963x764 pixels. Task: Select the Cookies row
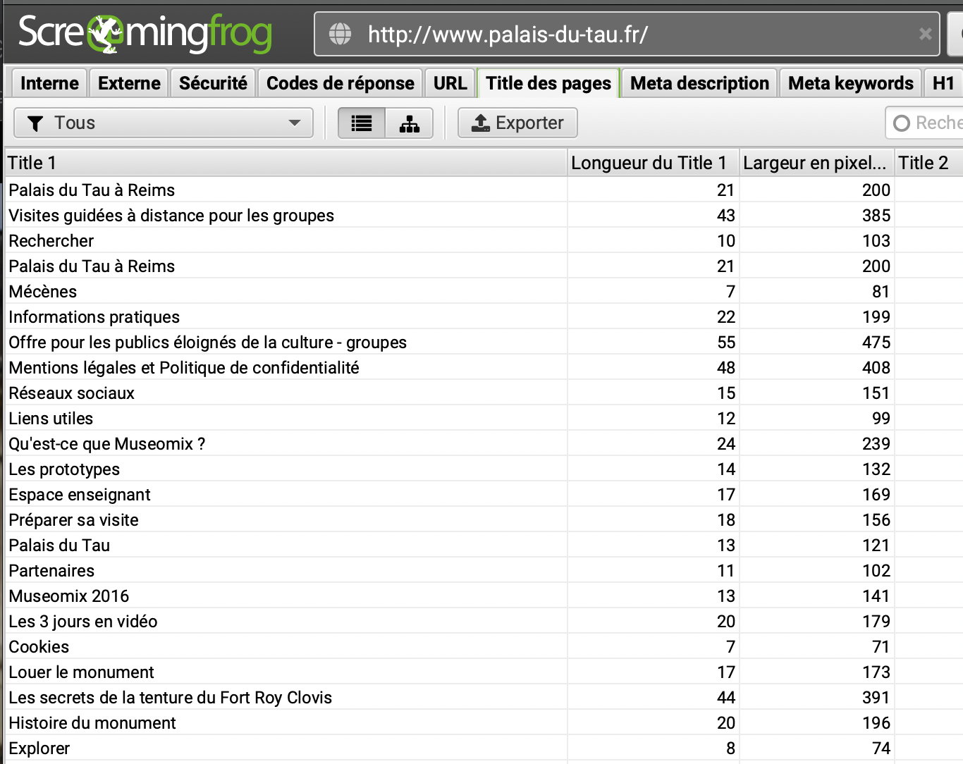[484, 646]
